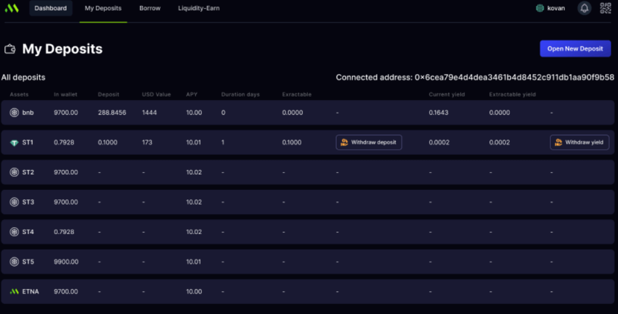618x314 pixels.
Task: Click ST4 wallet balance 0.7928
Action: point(64,232)
